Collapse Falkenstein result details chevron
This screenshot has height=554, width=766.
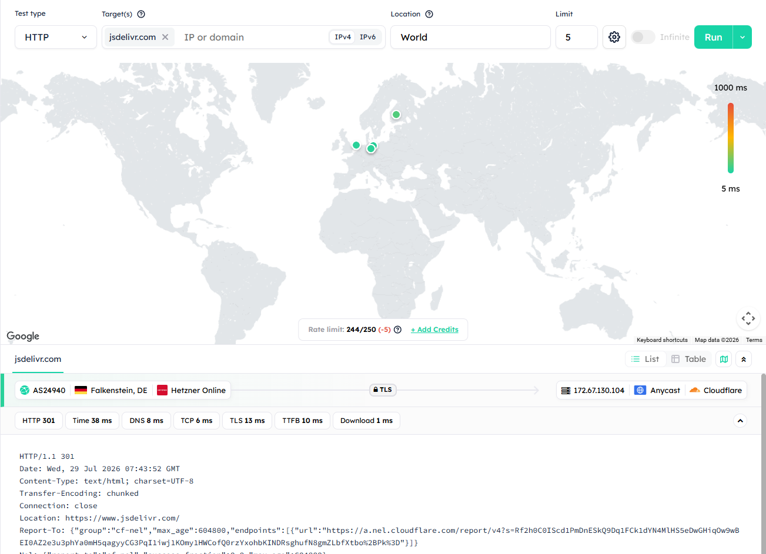click(740, 421)
